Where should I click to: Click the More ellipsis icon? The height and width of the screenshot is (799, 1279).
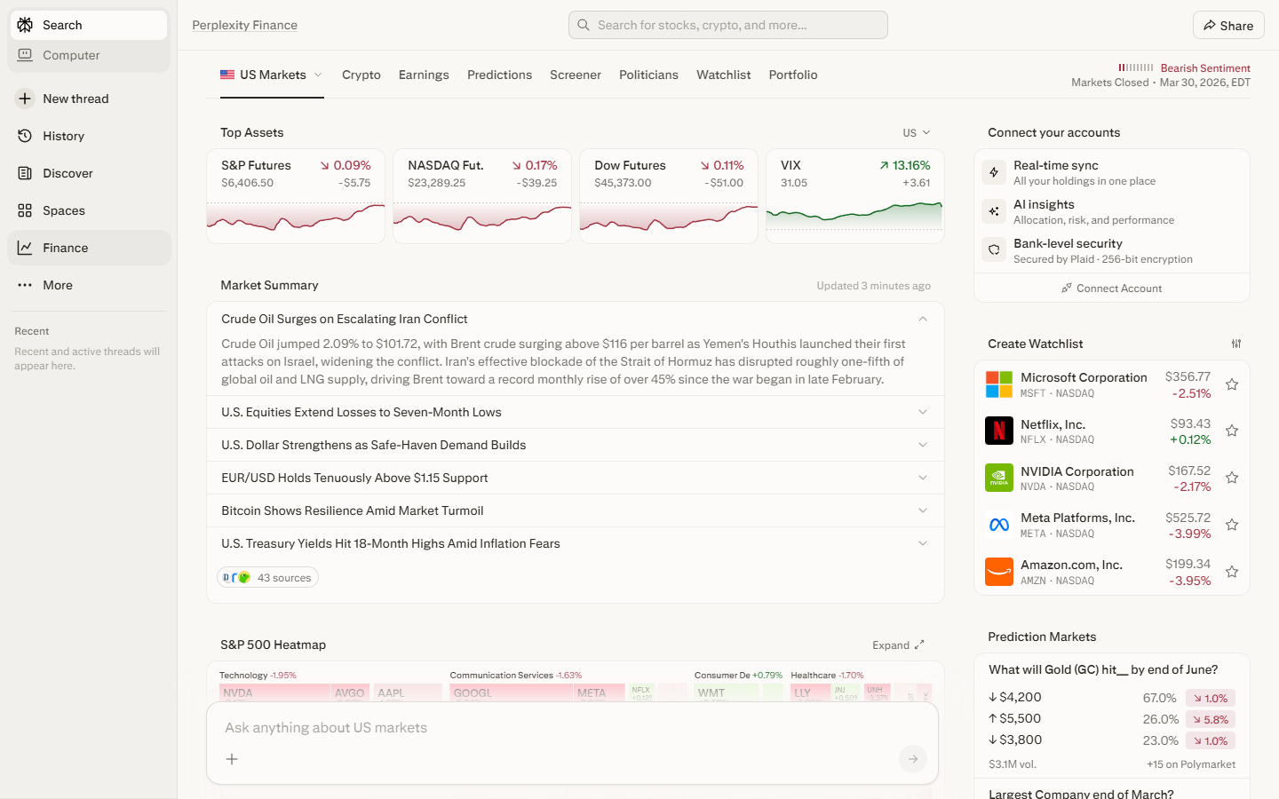25,285
